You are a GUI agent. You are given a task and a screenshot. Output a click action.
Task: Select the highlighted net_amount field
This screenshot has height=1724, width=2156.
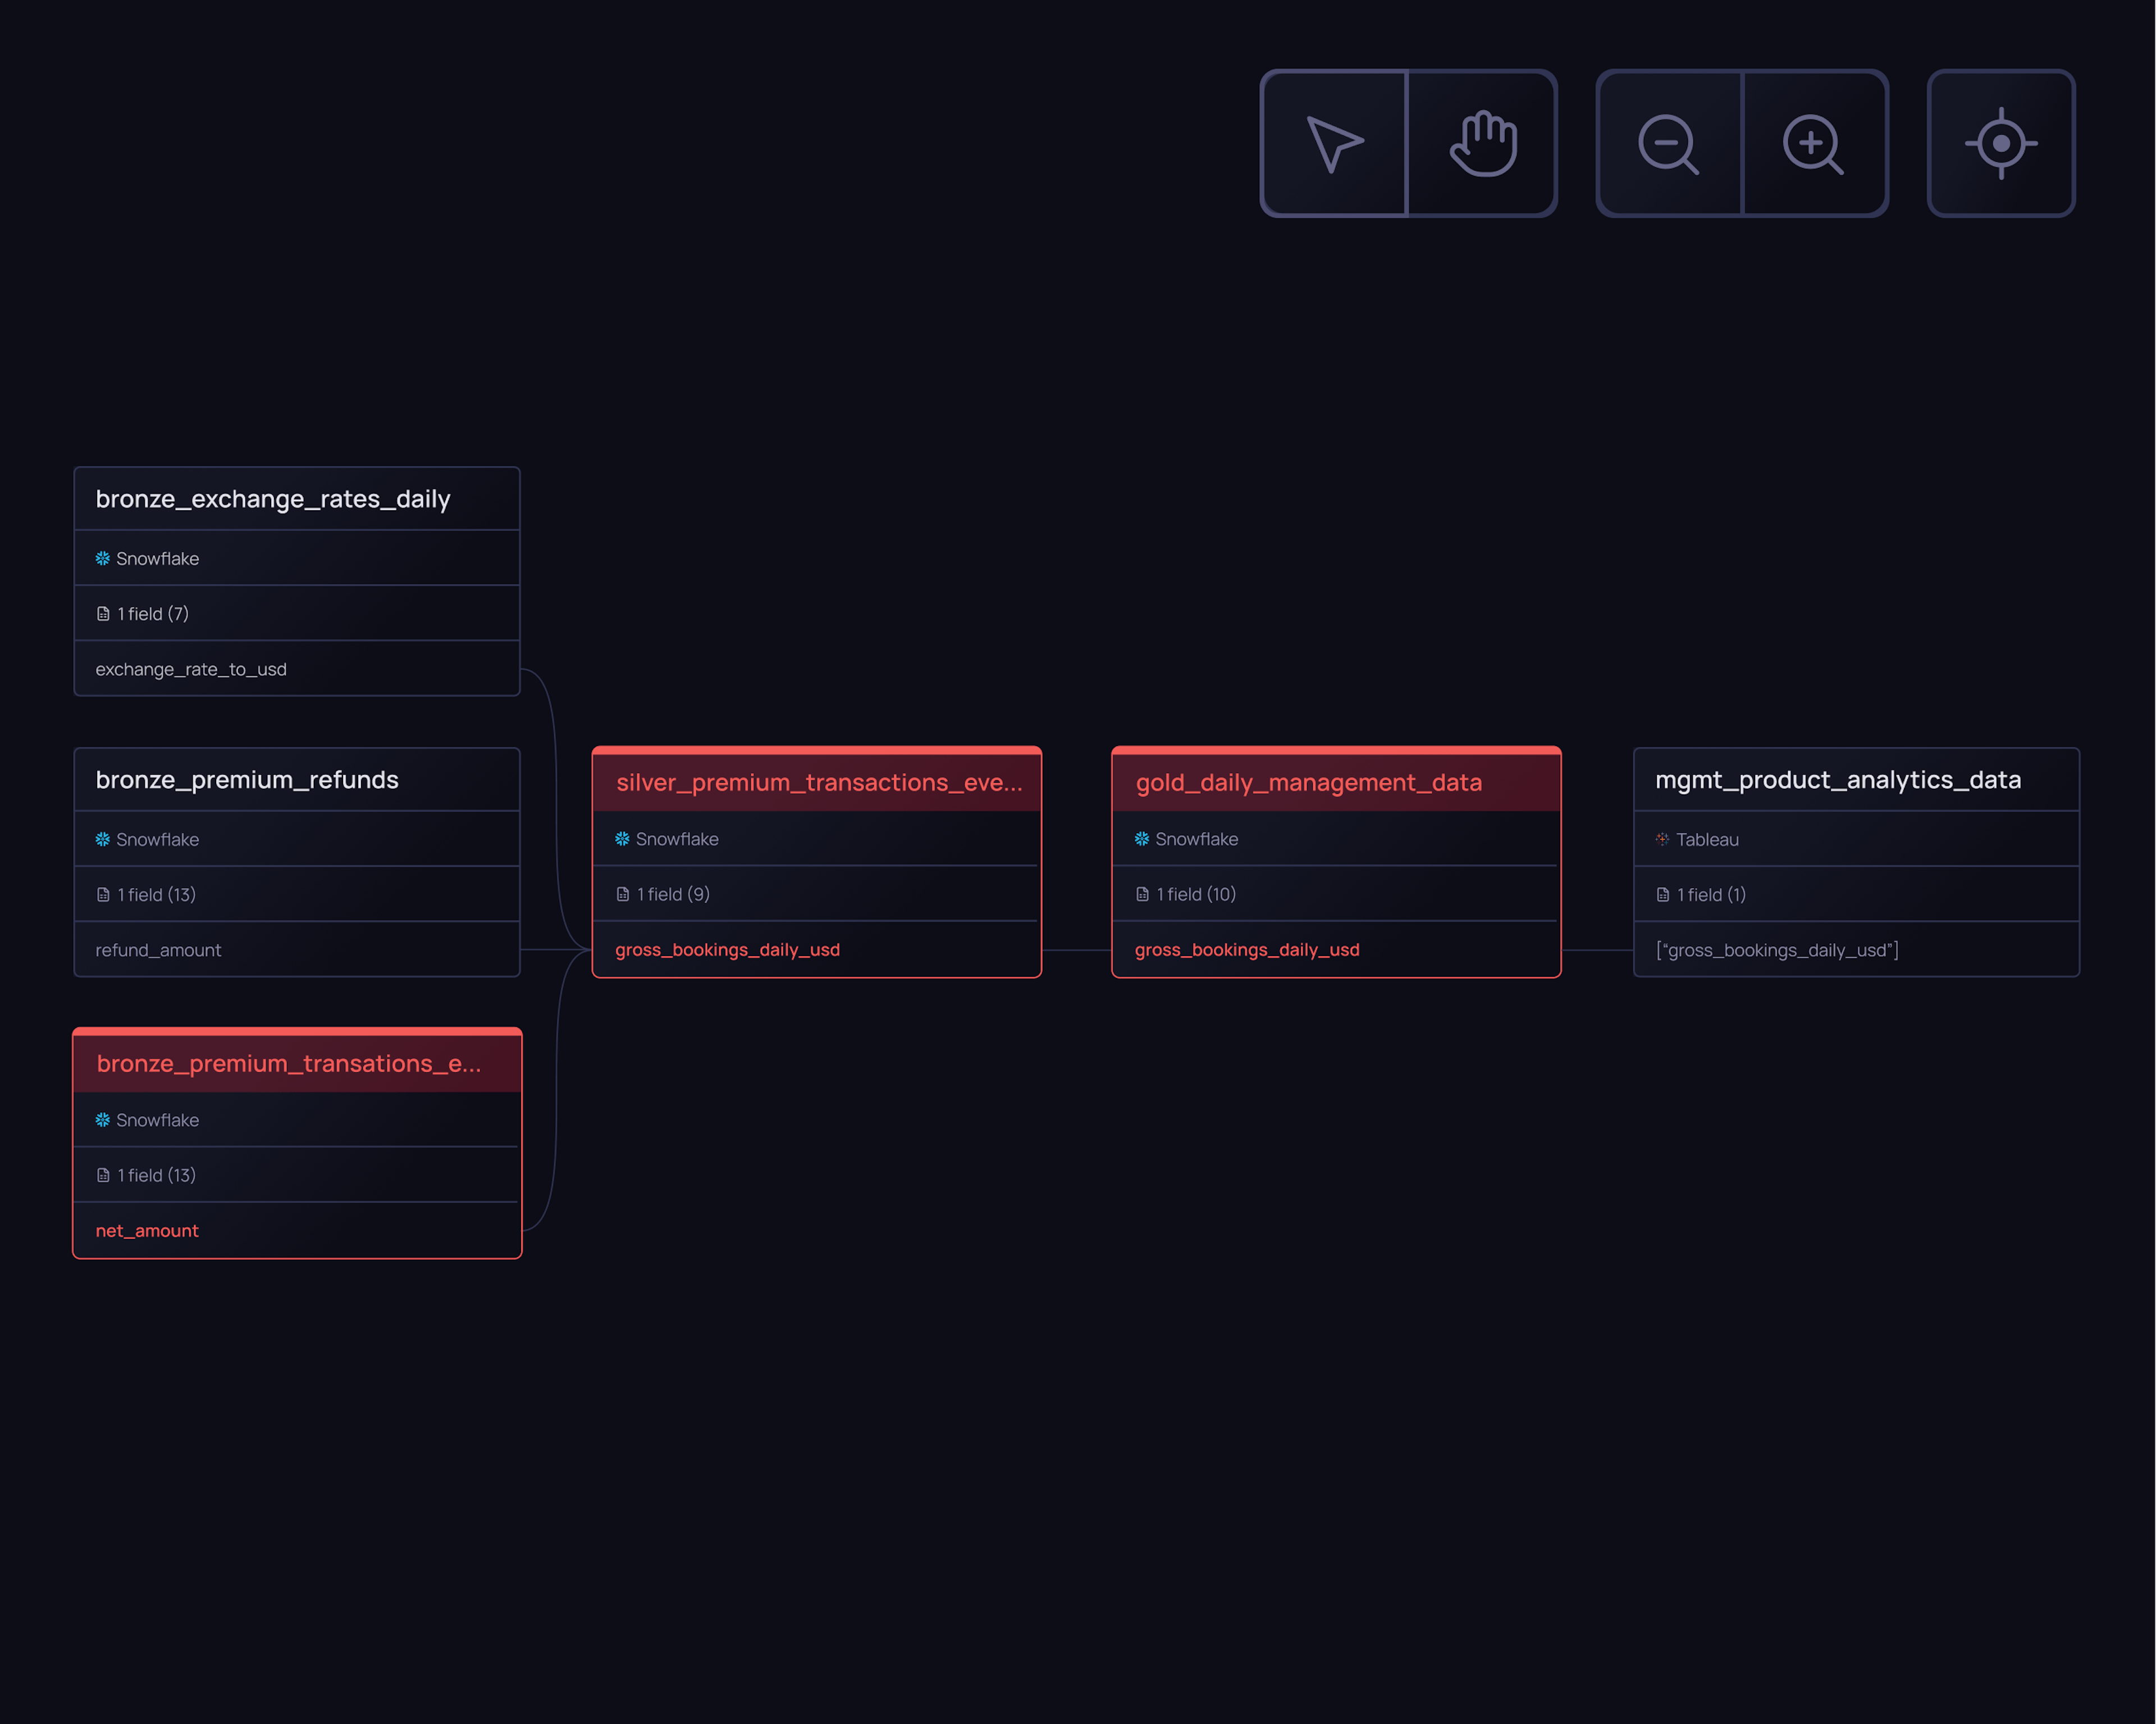click(147, 1231)
